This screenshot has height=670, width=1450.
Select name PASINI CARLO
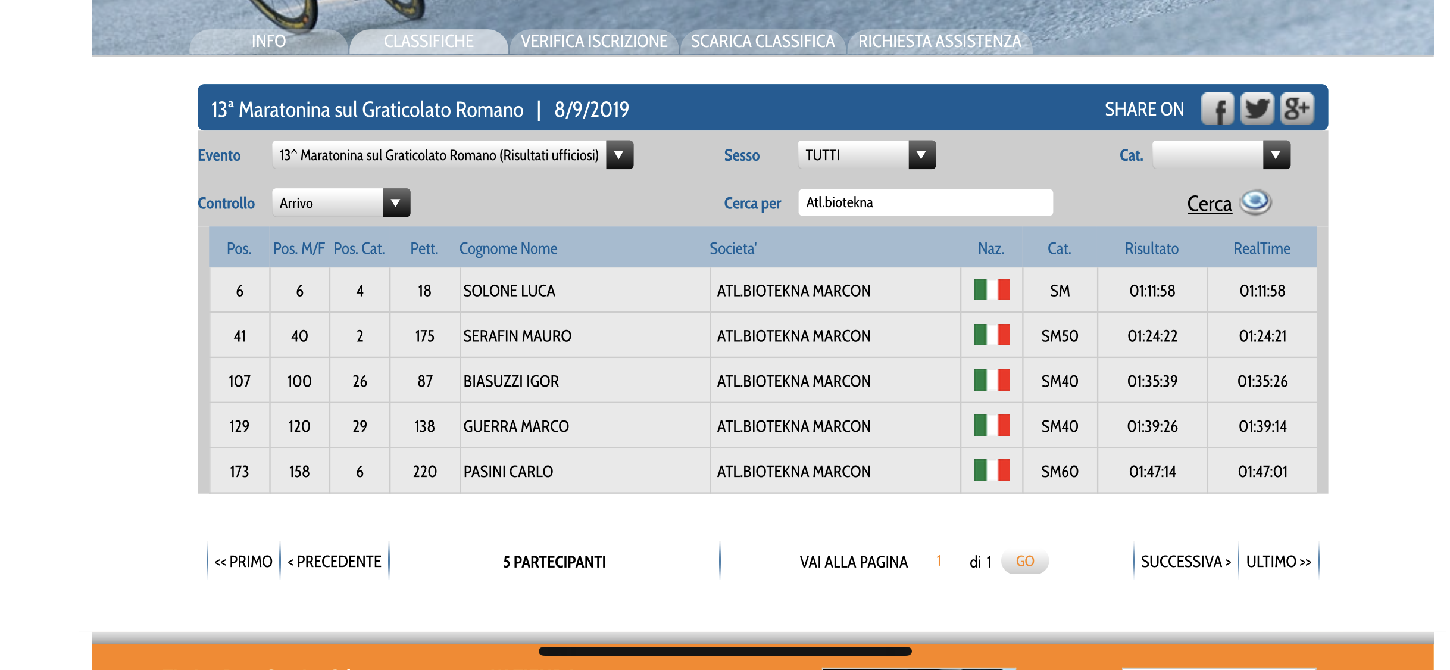(508, 472)
